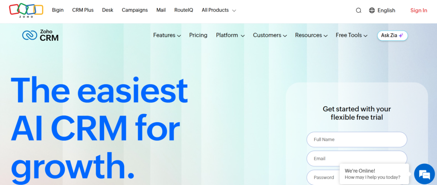The image size is (437, 185).
Task: Focus the Email input field
Action: coord(356,159)
